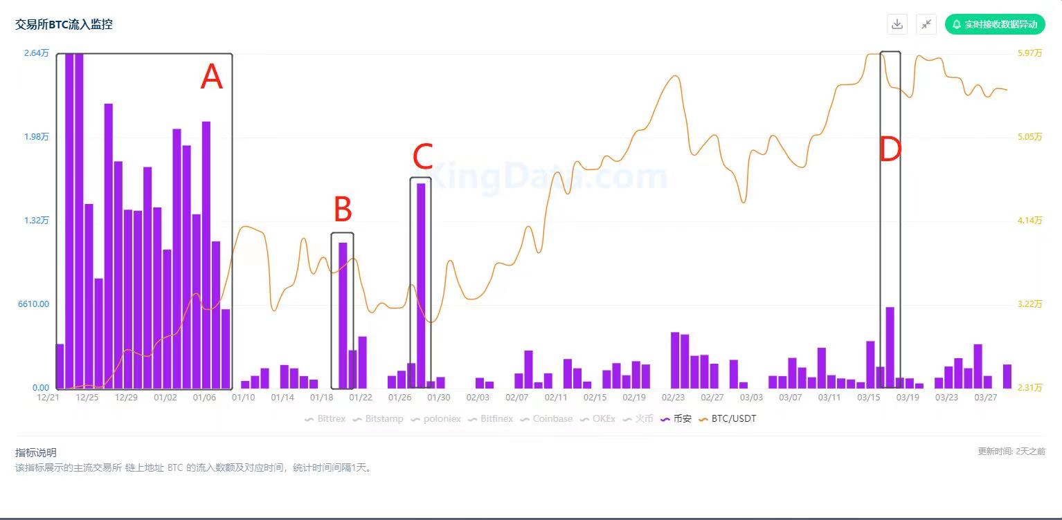Image resolution: width=1062 pixels, height=520 pixels.
Task: Click the tall purple bar in box C
Action: 421,284
